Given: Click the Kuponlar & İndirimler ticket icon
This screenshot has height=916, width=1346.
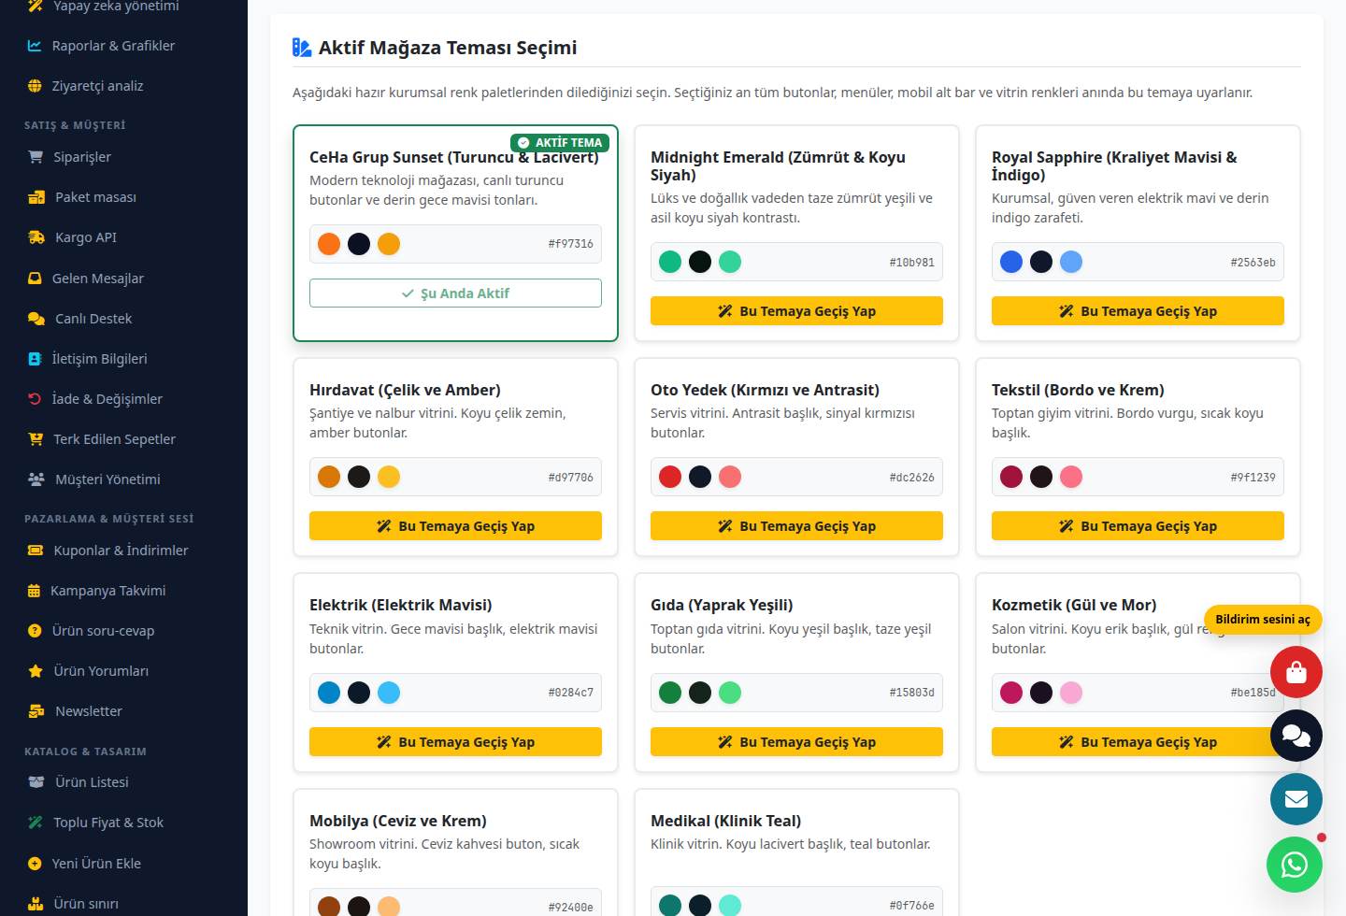Looking at the screenshot, I should pos(36,551).
